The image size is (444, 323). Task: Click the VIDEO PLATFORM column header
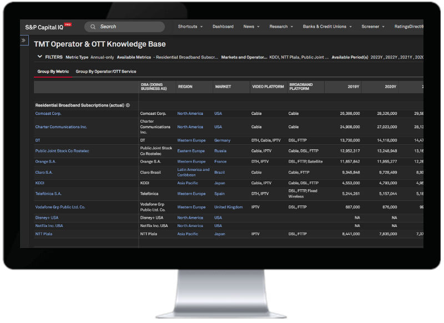[x=268, y=87]
